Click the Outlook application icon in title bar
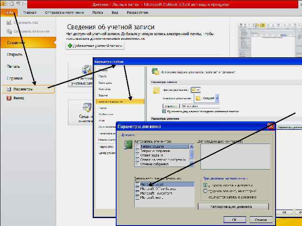Screen dimensions: 302x226 [x=3, y=3]
